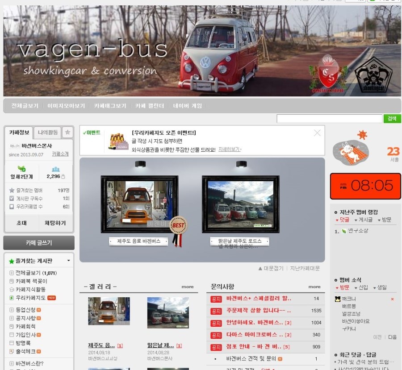Click the BEST ribbon badge
The width and height of the screenshot is (402, 370).
178,231
